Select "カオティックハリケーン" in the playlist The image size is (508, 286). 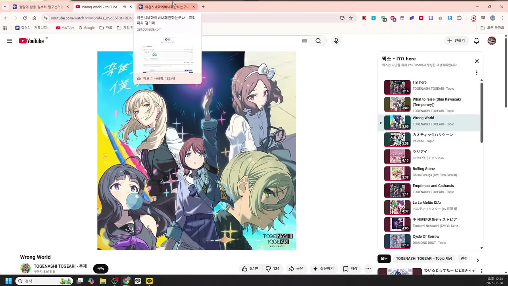429,139
